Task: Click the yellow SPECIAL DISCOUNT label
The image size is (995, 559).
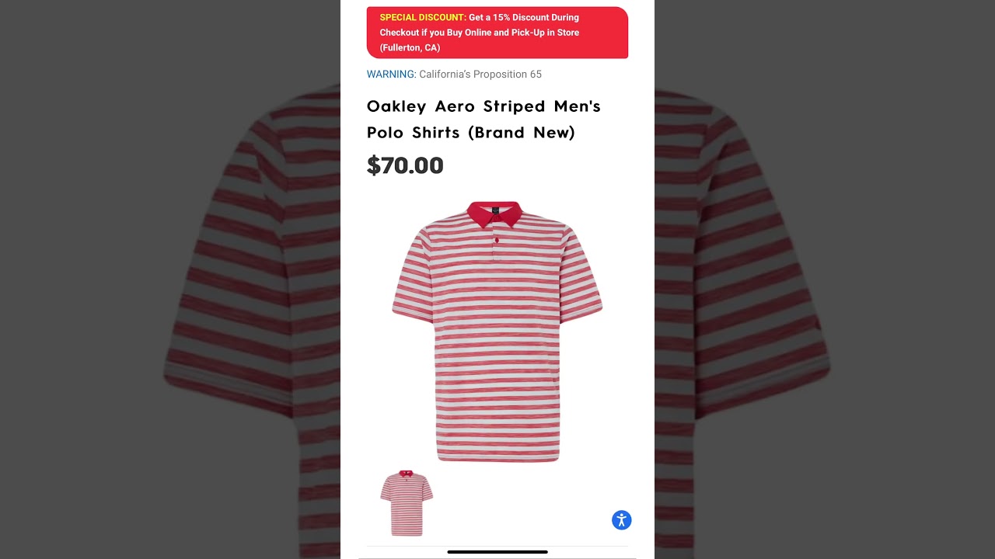Action: pos(423,17)
